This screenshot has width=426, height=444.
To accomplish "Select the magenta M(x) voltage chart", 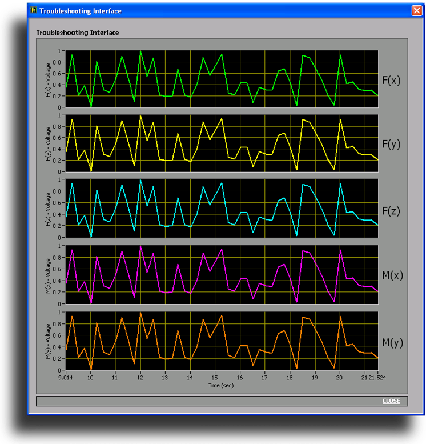I will 222,274.
